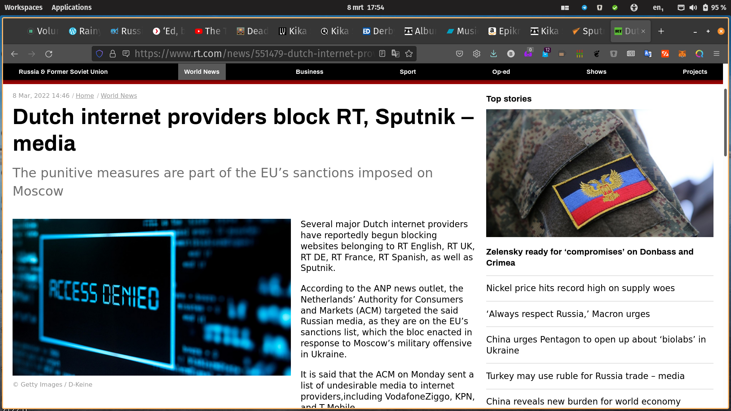The height and width of the screenshot is (411, 731).
Task: Open the Business section
Action: coord(310,72)
